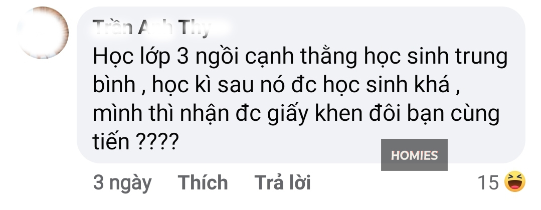Click the laughing Haha reaction emoji

pos(515,182)
